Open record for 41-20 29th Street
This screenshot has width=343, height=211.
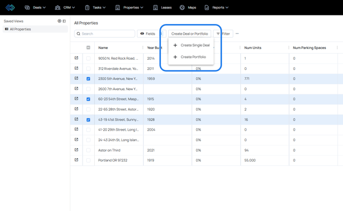tap(76, 129)
